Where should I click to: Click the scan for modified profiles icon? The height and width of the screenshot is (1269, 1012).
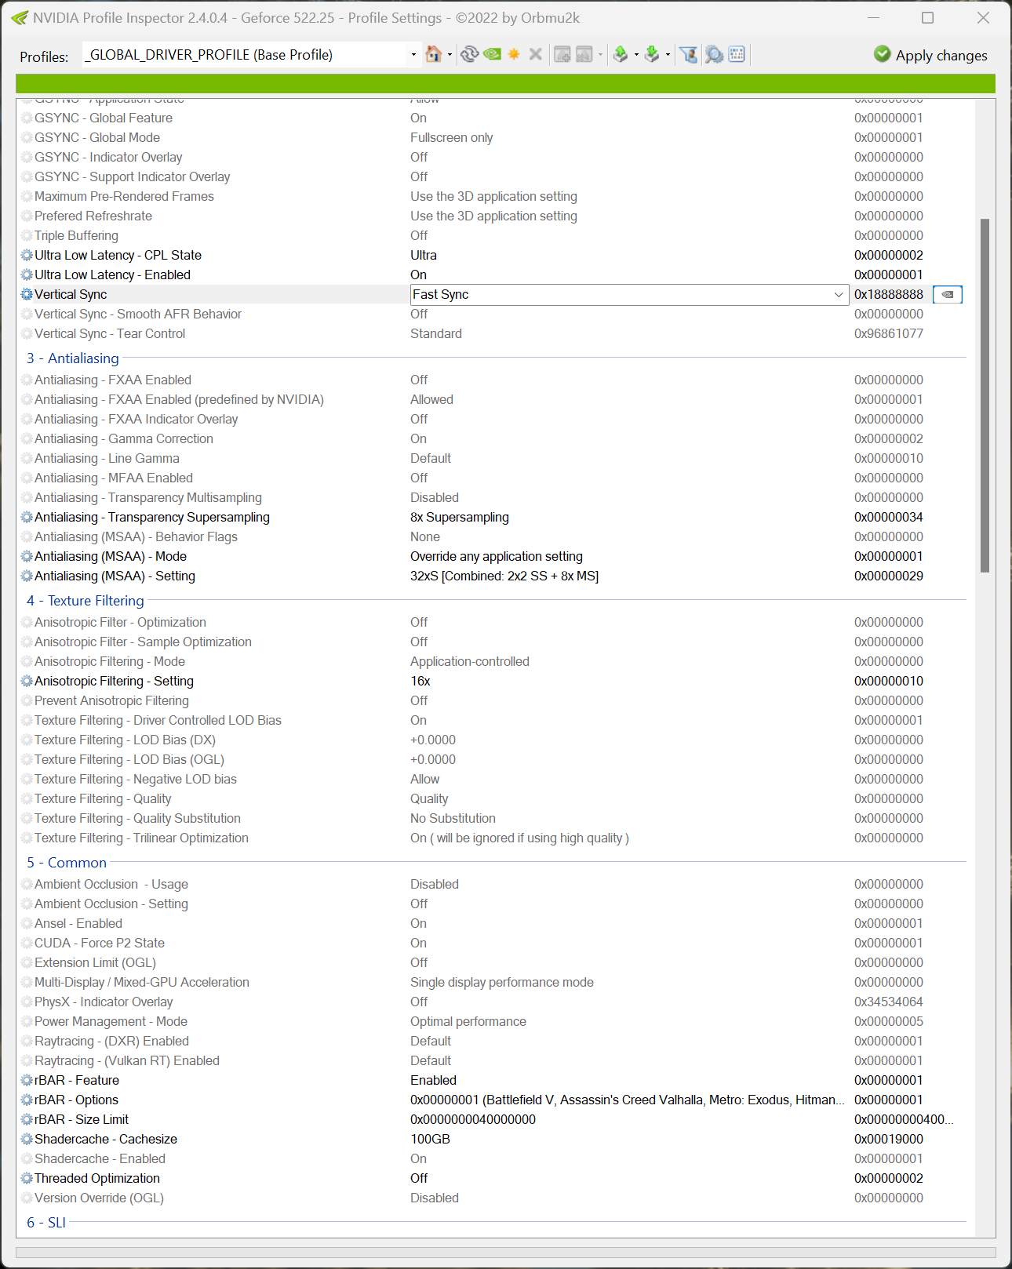click(714, 54)
